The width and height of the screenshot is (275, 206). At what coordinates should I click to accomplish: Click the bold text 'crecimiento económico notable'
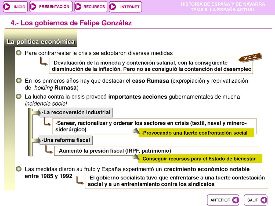[x=207, y=169]
